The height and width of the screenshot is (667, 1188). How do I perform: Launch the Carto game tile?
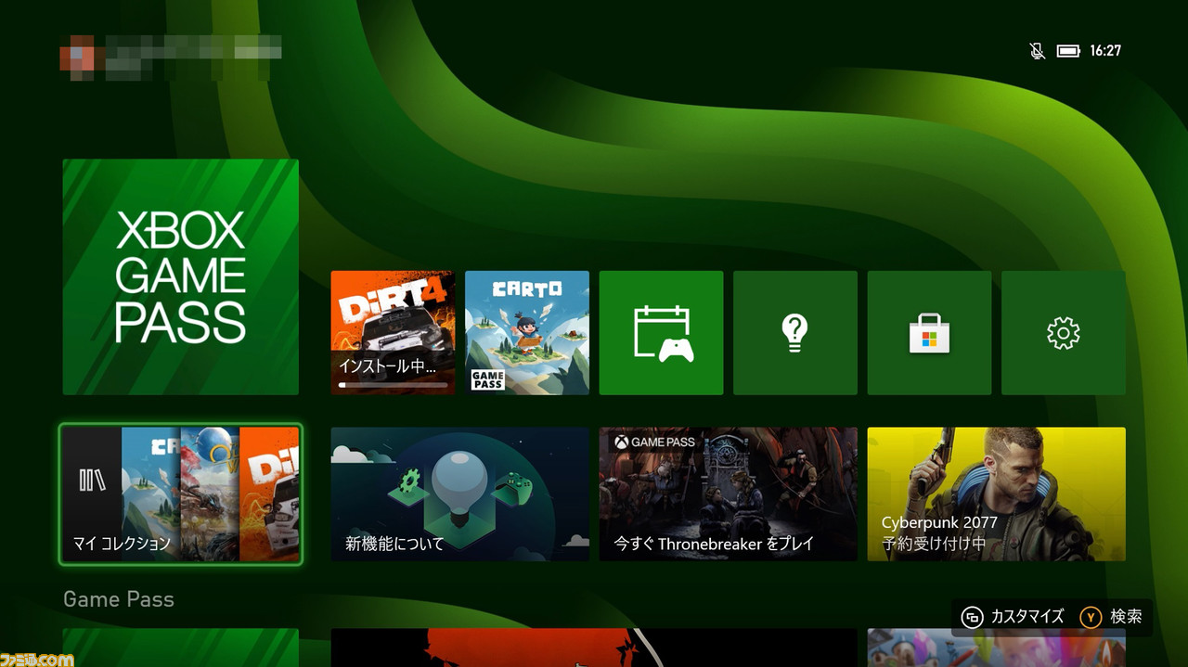[x=527, y=333]
